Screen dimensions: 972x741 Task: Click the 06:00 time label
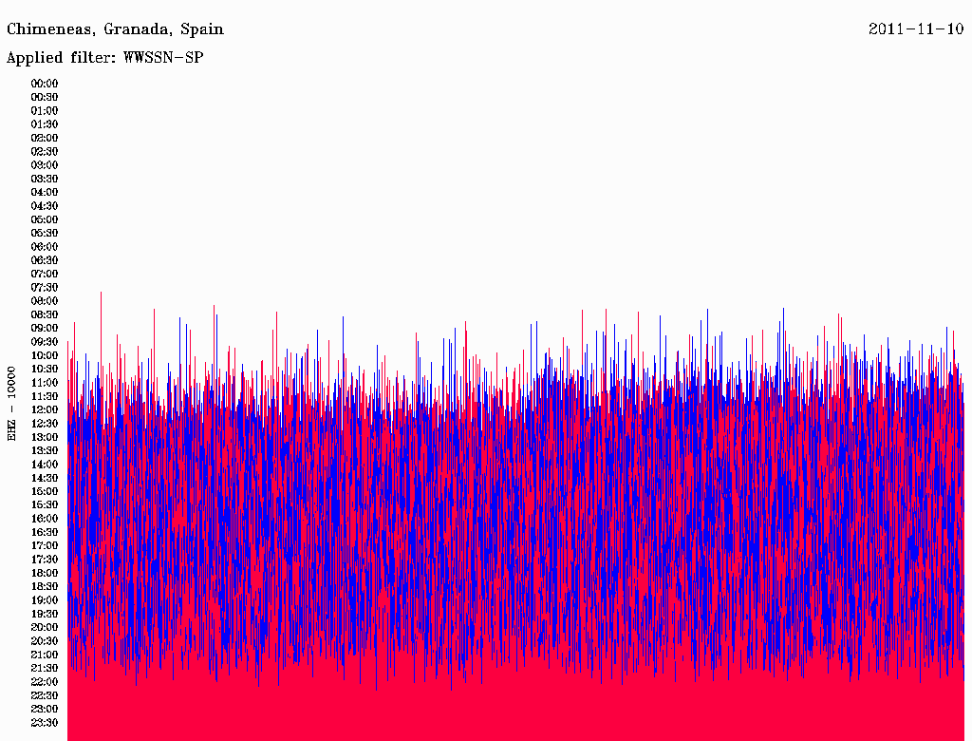(45, 246)
